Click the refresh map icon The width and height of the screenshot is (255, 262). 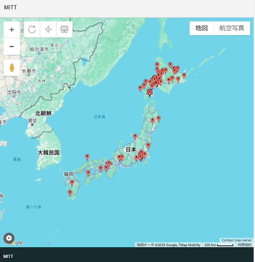[32, 29]
